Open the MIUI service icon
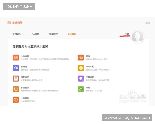 (x=81, y=58)
